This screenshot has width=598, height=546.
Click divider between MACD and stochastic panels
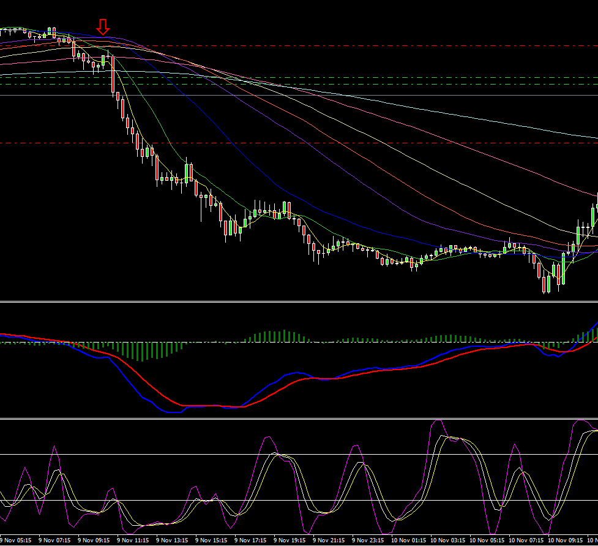[x=299, y=419]
